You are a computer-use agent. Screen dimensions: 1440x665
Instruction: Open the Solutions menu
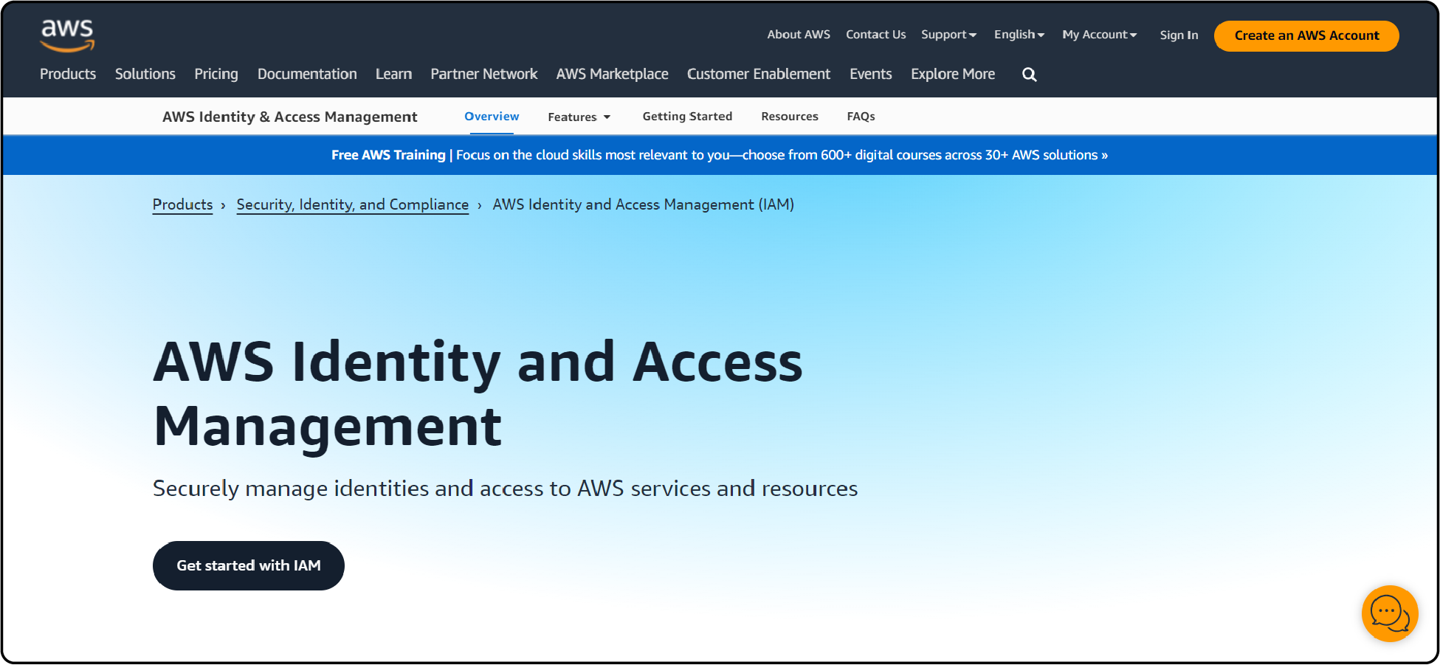tap(145, 74)
